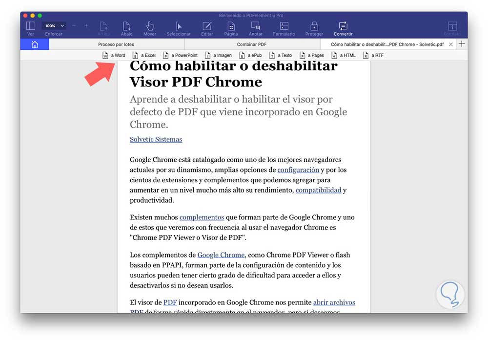Convert the PDF a Texto
The image size is (488, 342).
(x=281, y=55)
